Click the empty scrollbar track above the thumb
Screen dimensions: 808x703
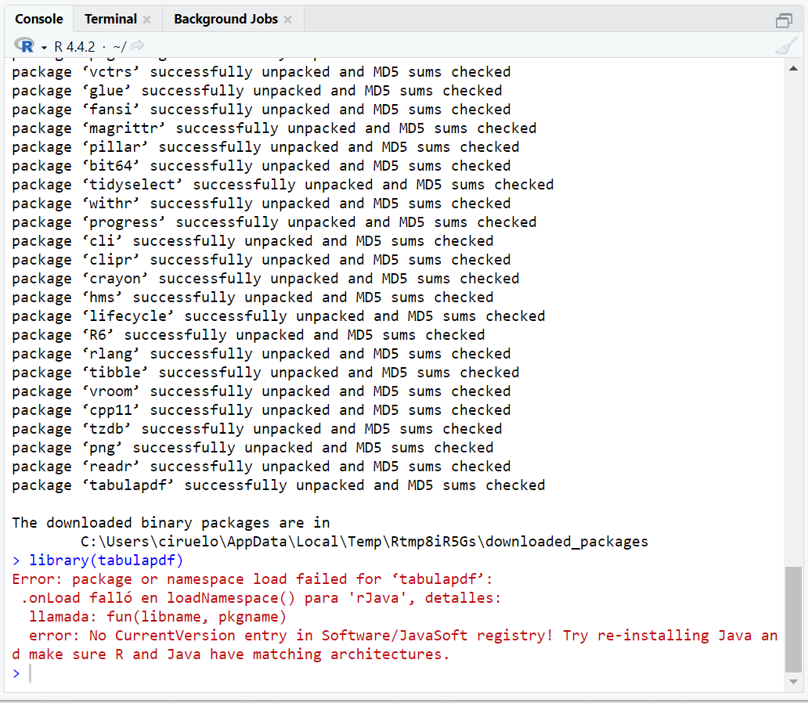pyautogui.click(x=793, y=313)
